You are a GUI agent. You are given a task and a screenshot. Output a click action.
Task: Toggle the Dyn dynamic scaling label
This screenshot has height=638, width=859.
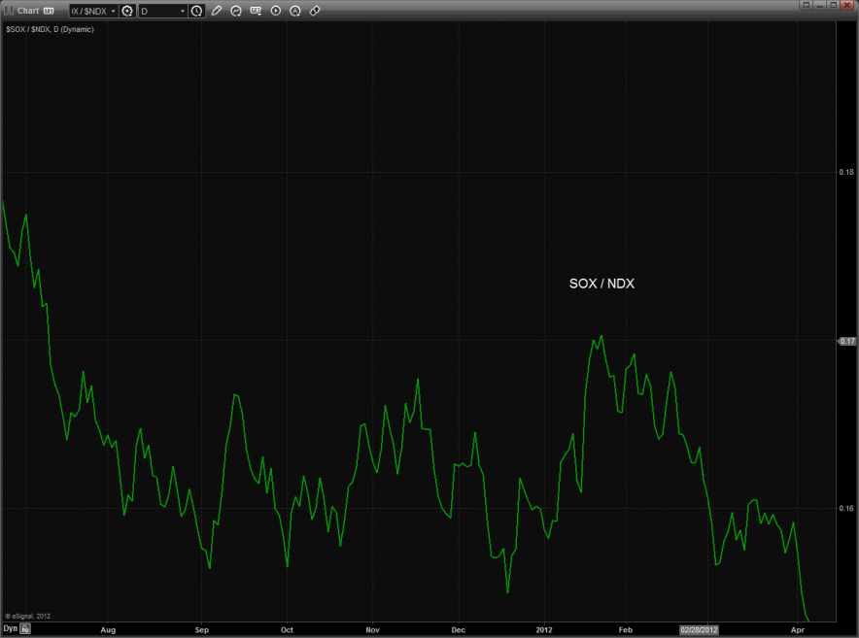(10, 629)
